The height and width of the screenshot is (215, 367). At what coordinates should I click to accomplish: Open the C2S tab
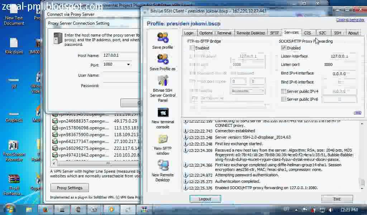(307, 33)
